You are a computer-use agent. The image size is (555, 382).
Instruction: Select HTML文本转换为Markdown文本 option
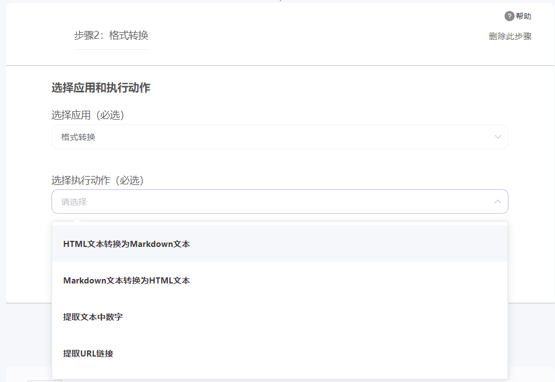280,244
